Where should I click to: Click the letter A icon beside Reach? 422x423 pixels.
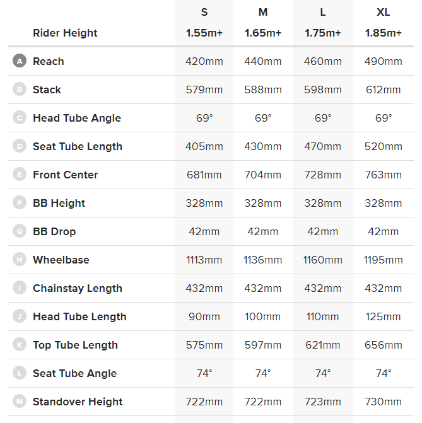click(20, 61)
